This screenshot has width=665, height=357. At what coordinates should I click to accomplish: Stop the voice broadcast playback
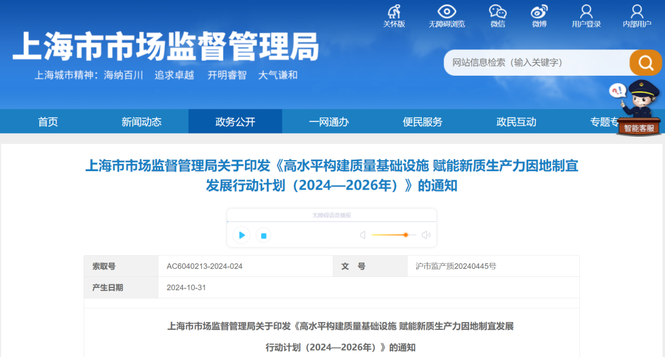264,235
